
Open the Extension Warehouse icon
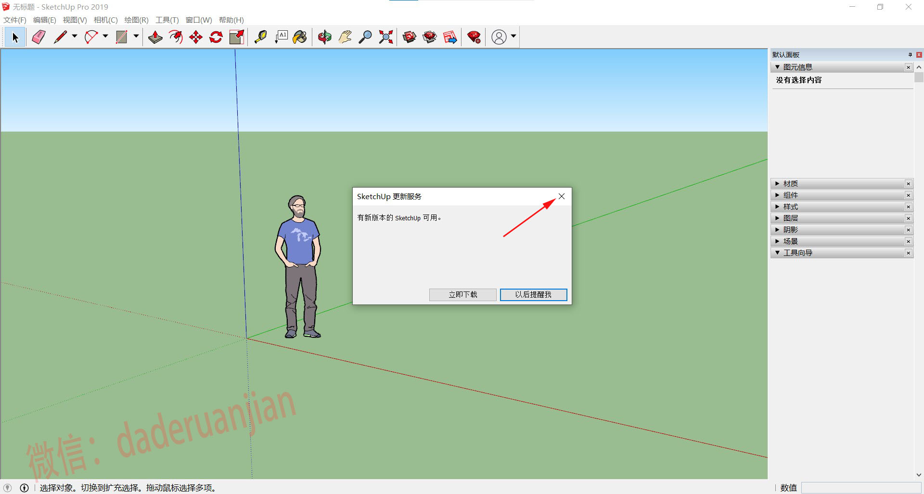point(430,37)
